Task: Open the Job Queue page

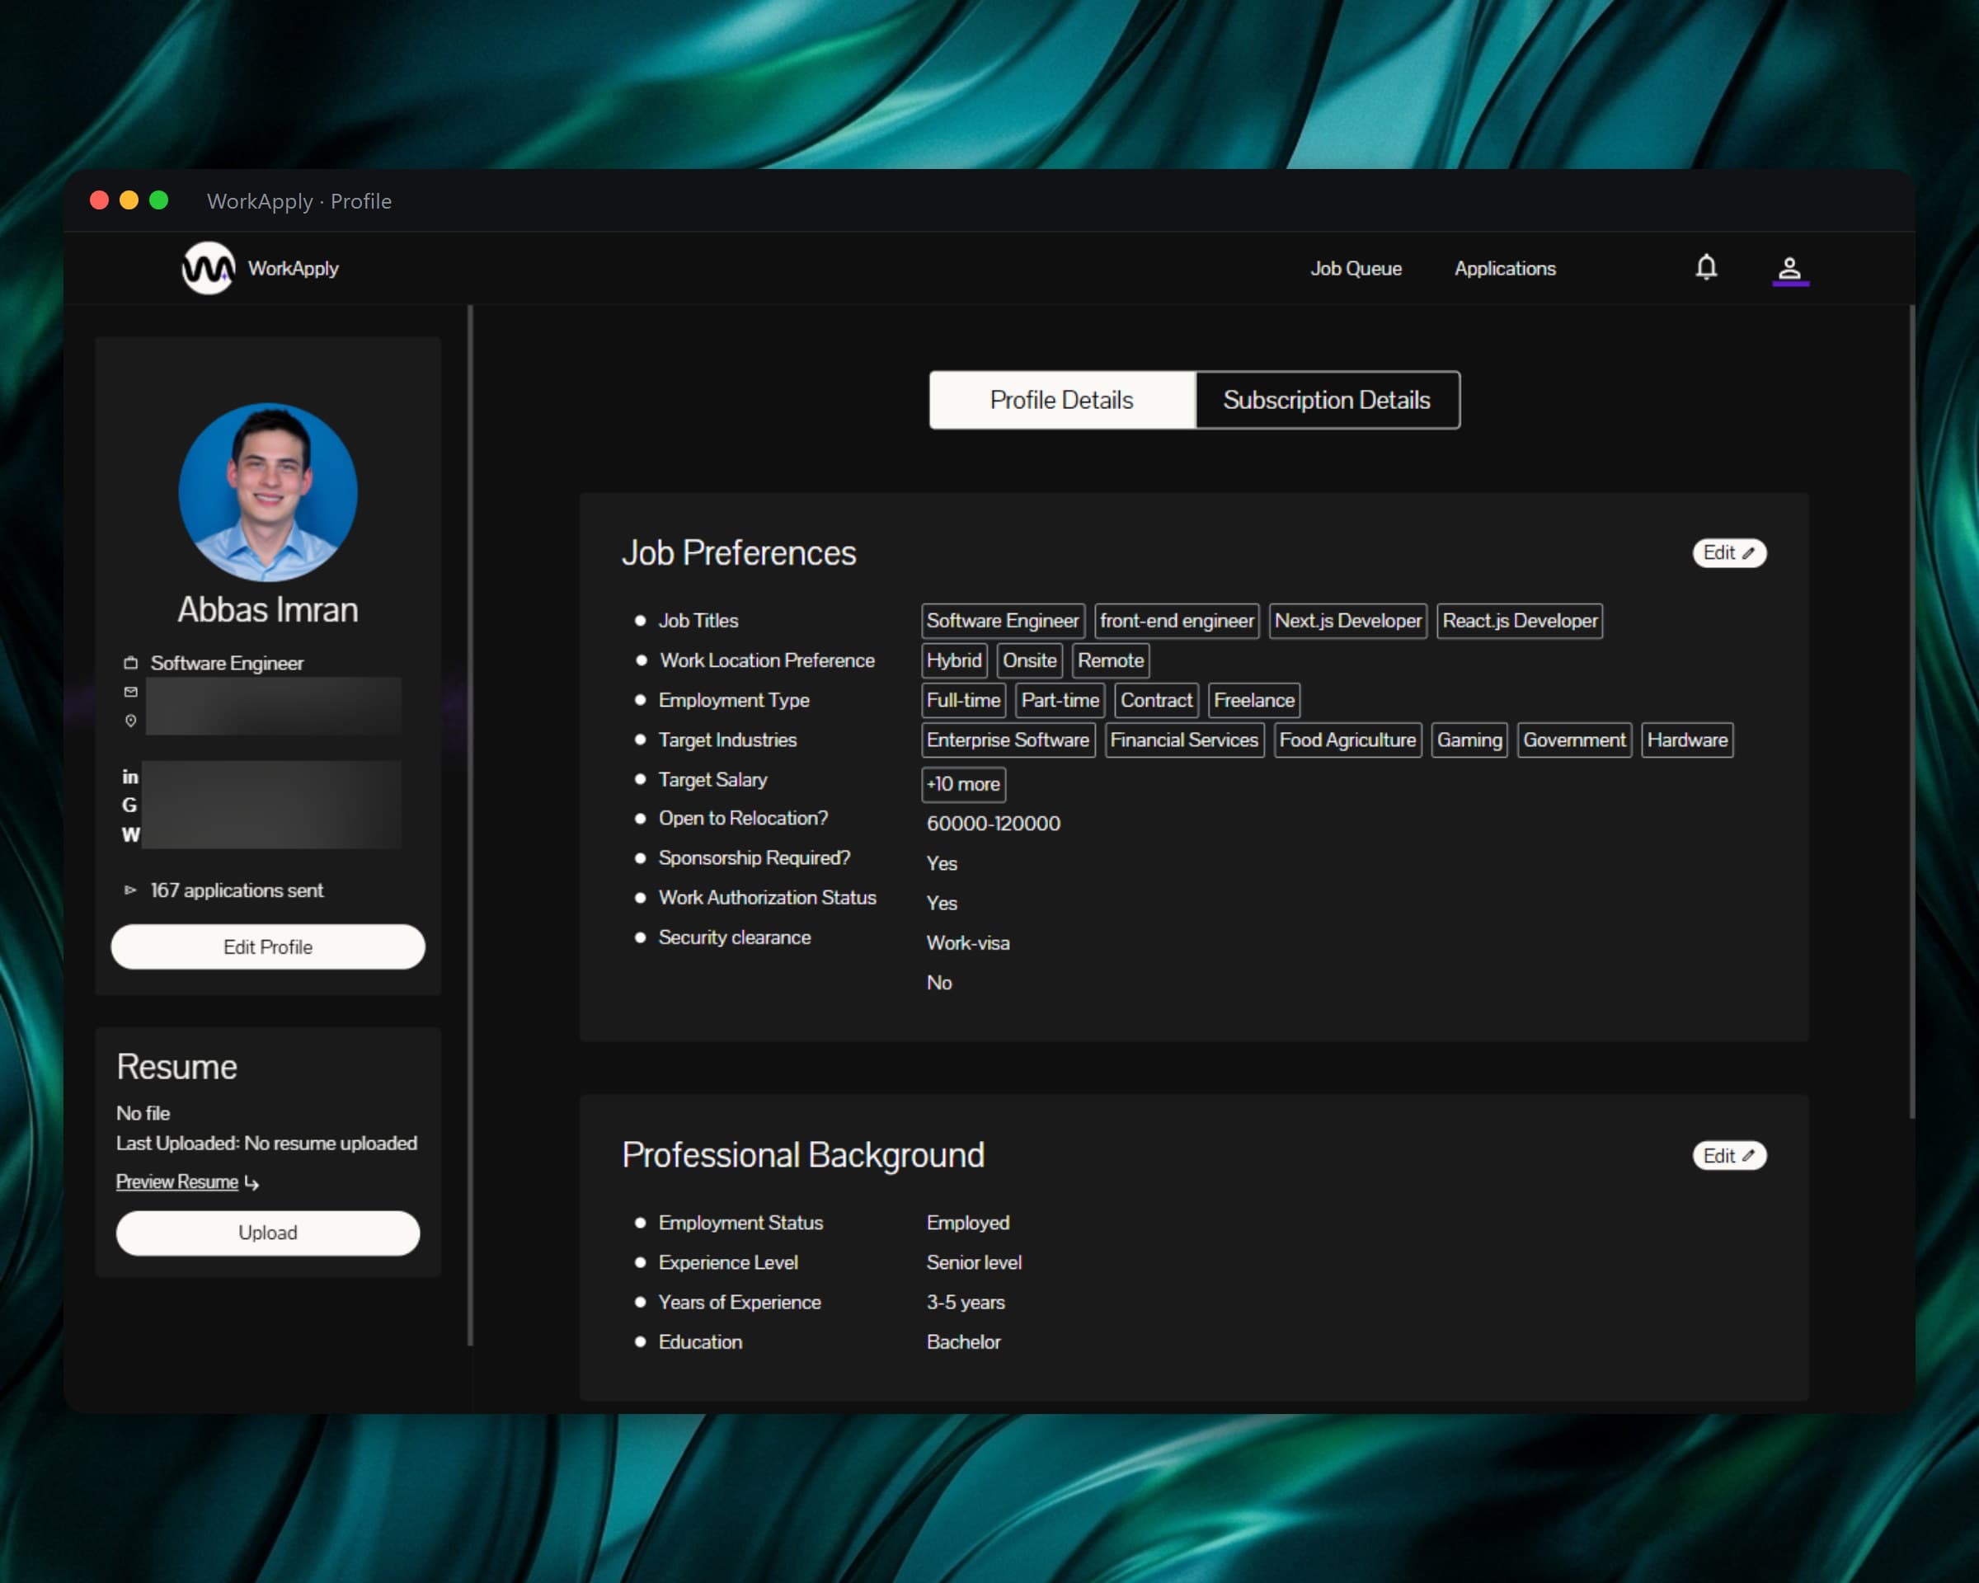Action: (1356, 269)
